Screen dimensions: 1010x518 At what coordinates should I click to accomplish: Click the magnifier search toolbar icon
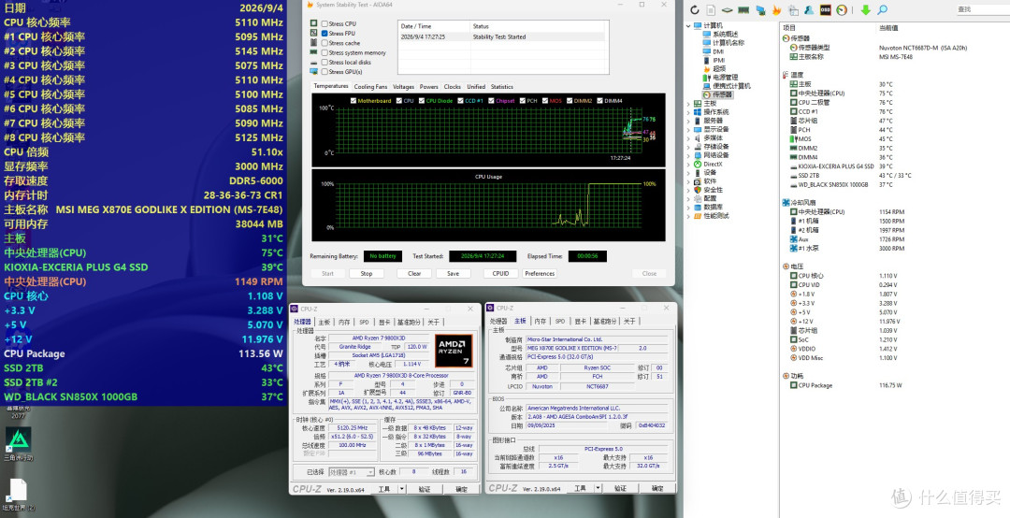point(882,9)
